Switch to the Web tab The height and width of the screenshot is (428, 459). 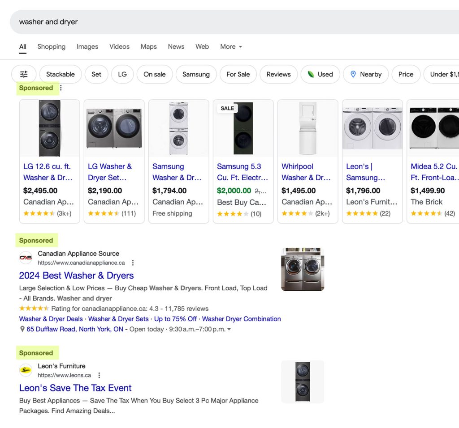click(202, 47)
